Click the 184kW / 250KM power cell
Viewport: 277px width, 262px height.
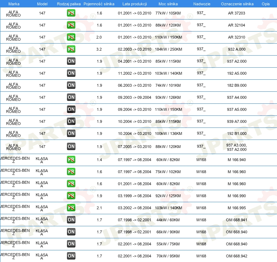[x=168, y=49]
